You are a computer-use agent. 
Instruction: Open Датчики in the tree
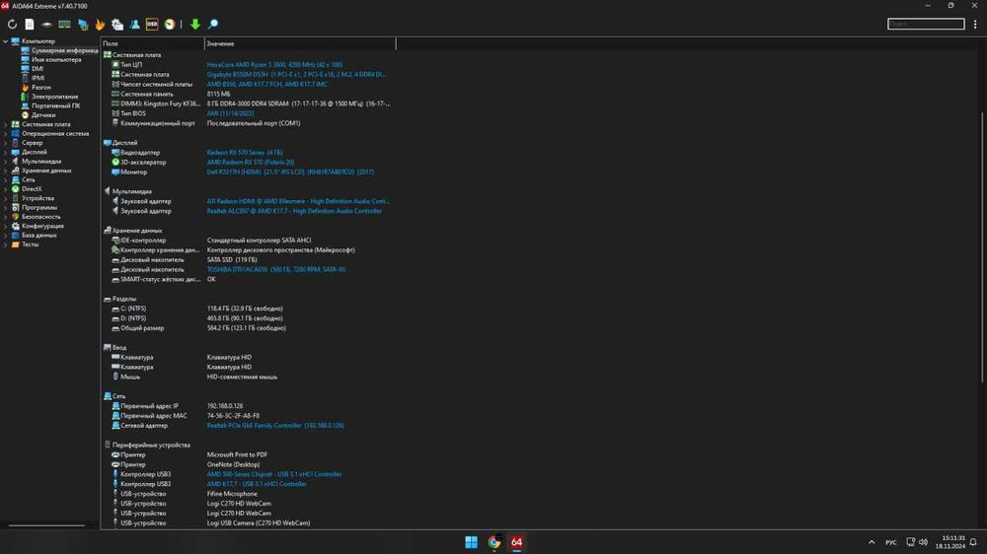tap(42, 115)
